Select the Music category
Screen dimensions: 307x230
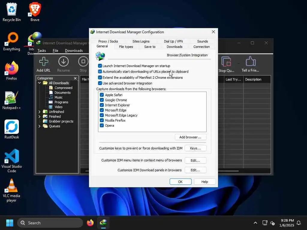[x=58, y=97]
